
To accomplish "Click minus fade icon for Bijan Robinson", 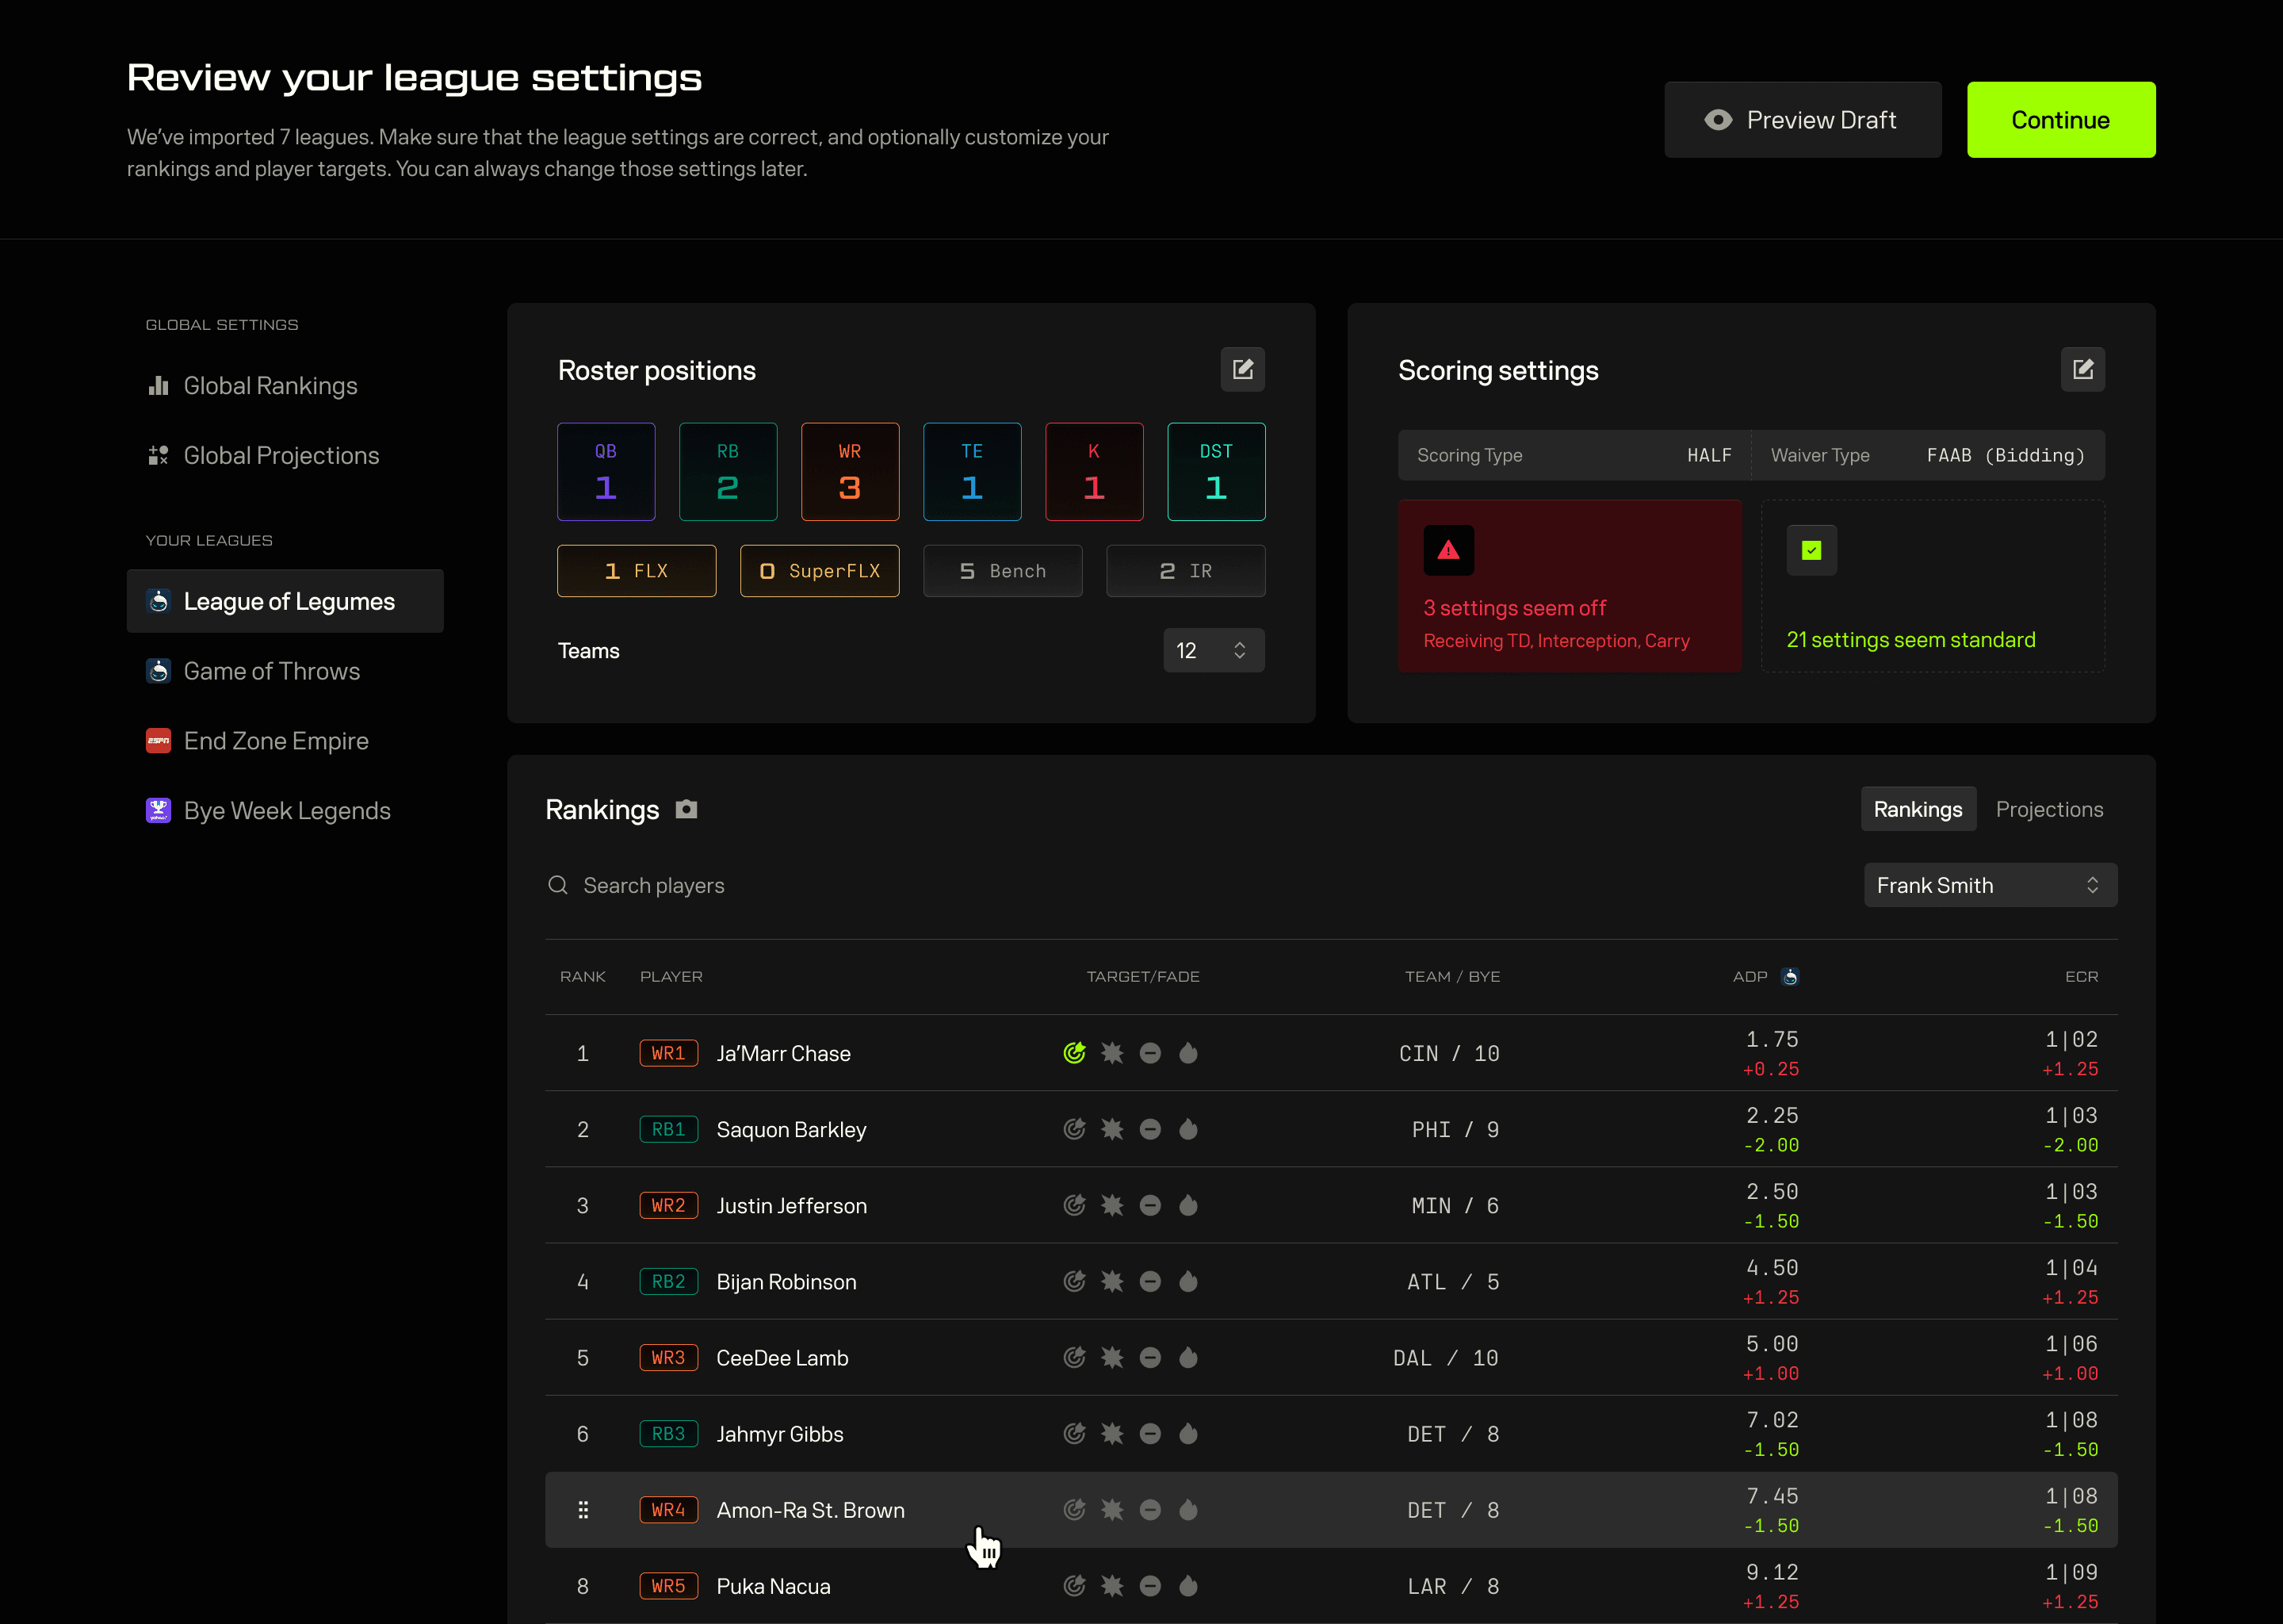I will (1150, 1281).
